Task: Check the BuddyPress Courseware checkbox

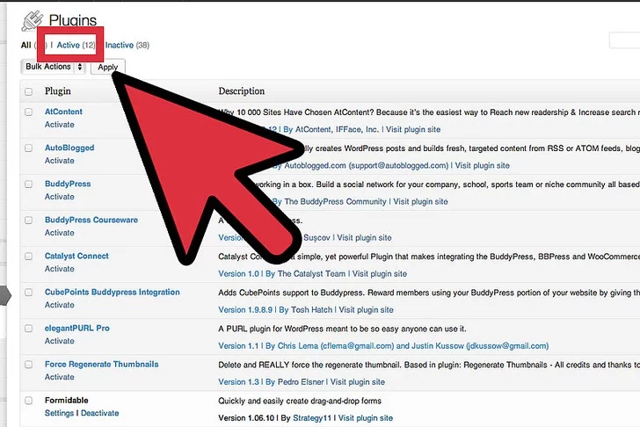Action: coord(28,221)
